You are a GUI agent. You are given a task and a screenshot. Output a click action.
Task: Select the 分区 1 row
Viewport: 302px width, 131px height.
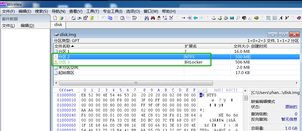pyautogui.click(x=177, y=51)
